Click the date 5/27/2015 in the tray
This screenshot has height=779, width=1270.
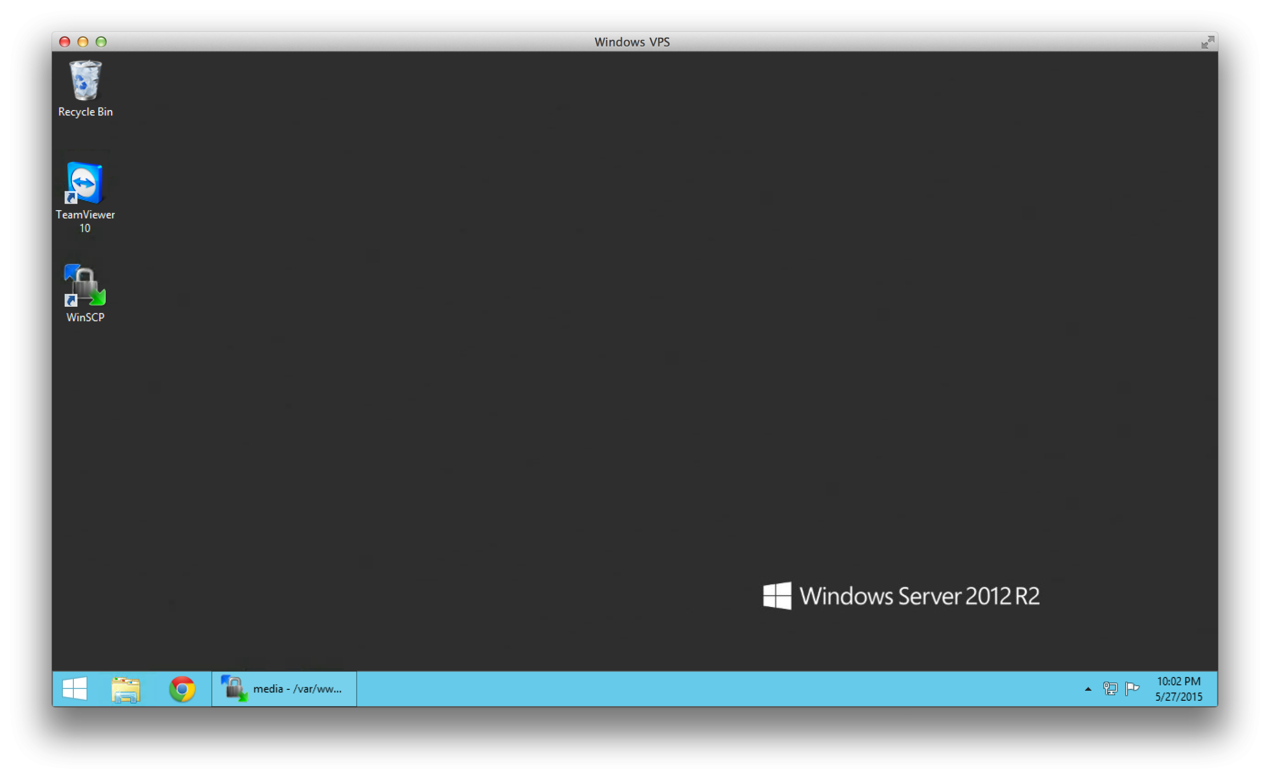click(1179, 697)
